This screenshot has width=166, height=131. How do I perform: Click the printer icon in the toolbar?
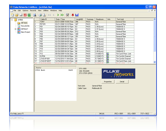pyautogui.click(x=40, y=15)
